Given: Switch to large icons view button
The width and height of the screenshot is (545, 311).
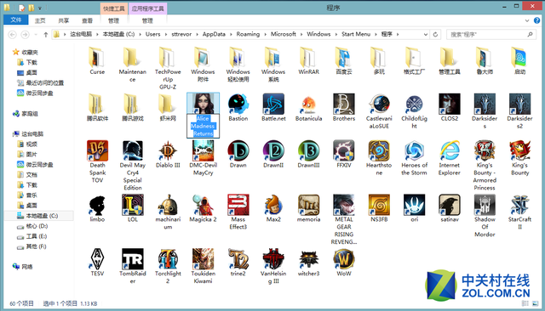Looking at the screenshot, I should click(536, 303).
